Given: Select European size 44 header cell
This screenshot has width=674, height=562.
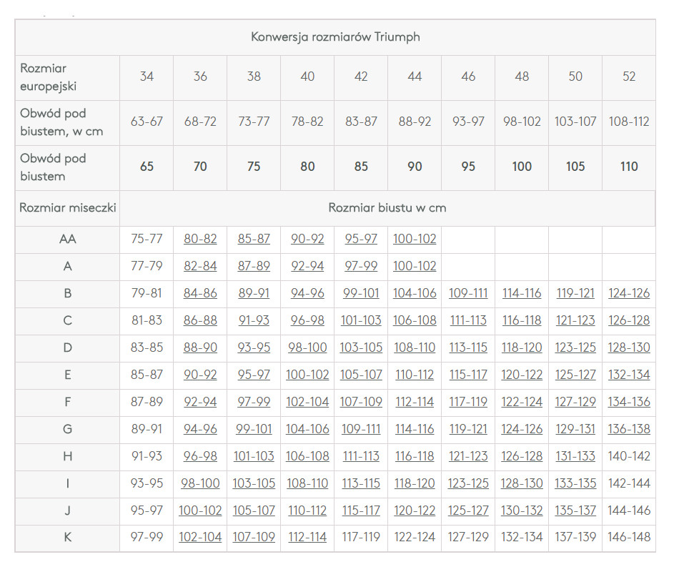Looking at the screenshot, I should click(x=415, y=77).
